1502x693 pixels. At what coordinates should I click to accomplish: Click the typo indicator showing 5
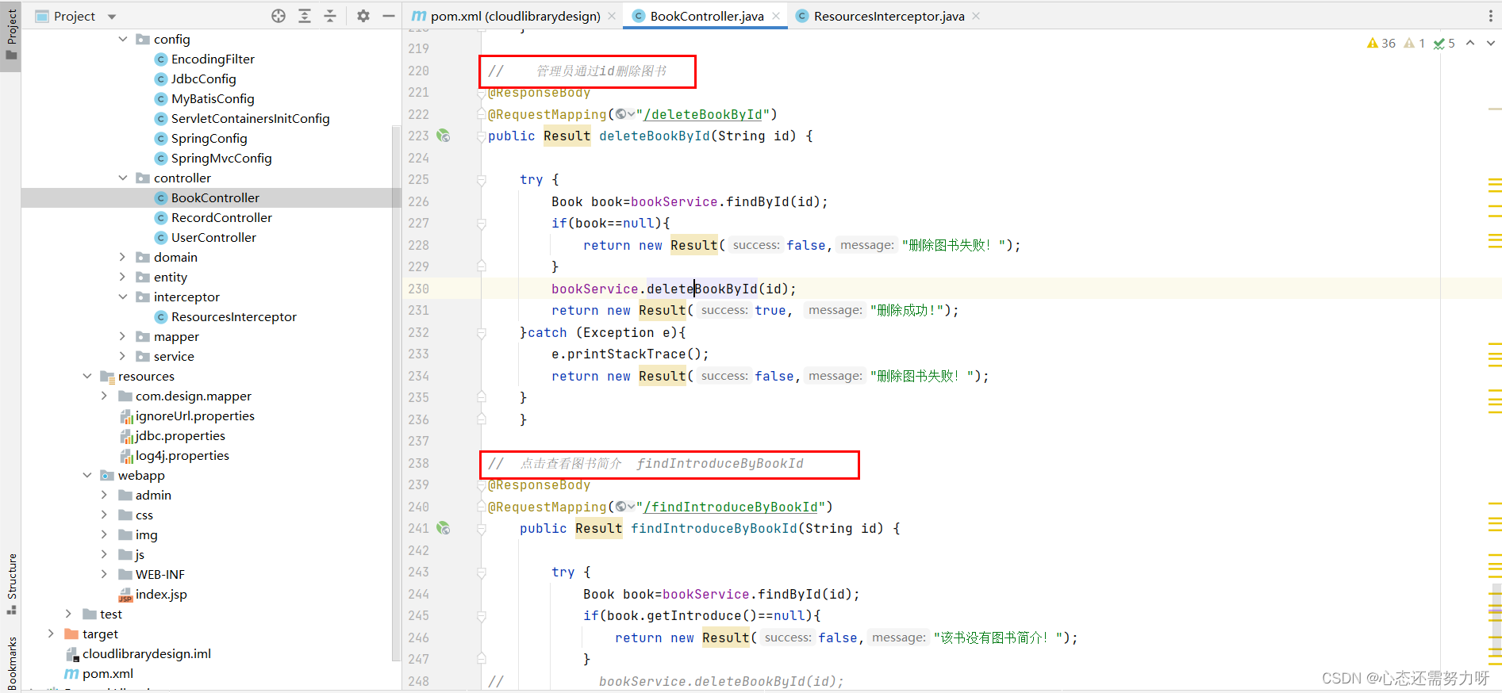pos(1444,44)
